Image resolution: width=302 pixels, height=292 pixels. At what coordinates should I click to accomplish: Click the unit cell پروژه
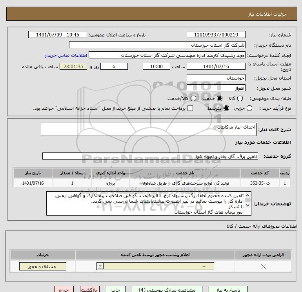(111, 183)
